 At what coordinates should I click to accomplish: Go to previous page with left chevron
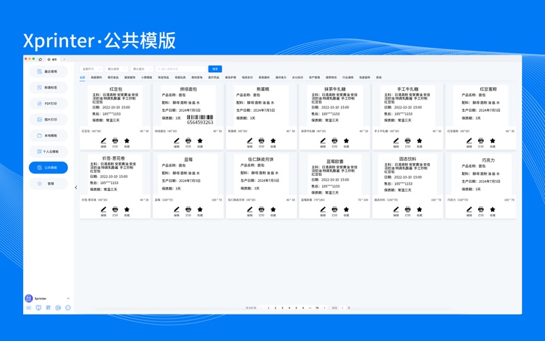coord(261,308)
